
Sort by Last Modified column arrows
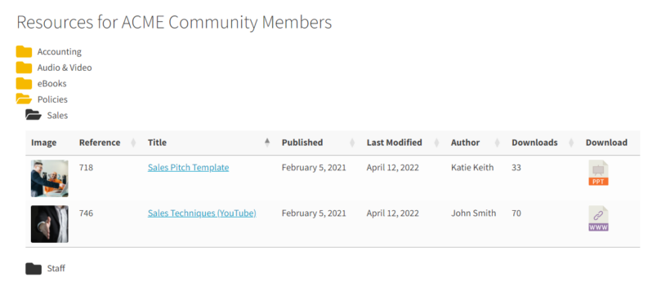coord(436,143)
